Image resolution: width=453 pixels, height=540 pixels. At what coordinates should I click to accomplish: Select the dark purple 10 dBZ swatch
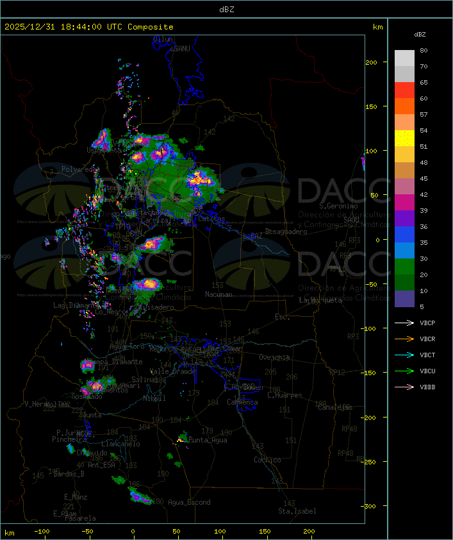pos(404,299)
